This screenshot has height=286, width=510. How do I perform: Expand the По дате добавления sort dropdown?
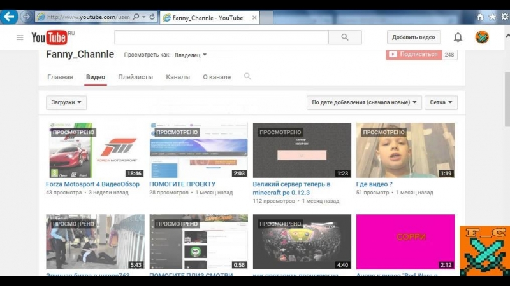click(364, 102)
